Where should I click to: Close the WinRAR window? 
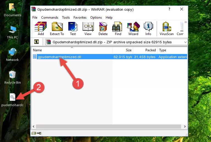point(182,9)
